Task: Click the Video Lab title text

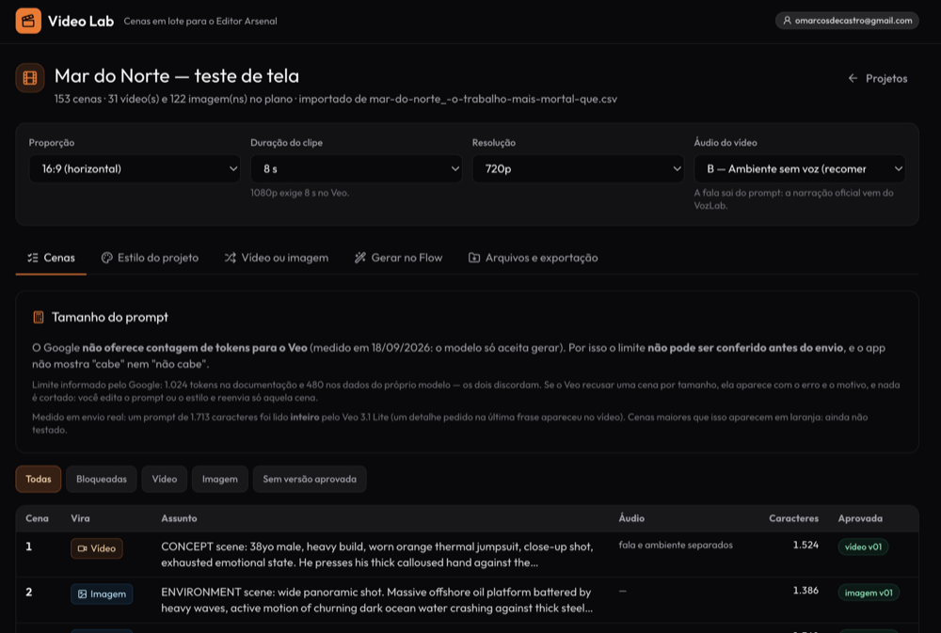Action: 81,21
